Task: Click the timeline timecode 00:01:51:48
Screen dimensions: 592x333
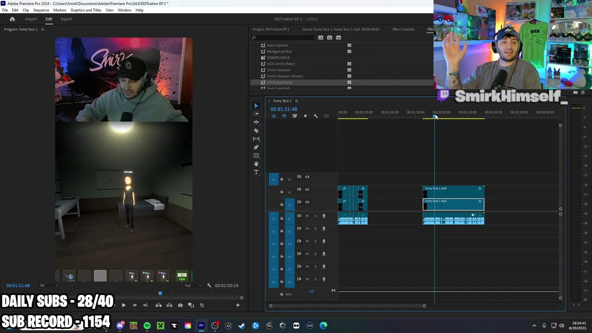Action: pos(284,109)
